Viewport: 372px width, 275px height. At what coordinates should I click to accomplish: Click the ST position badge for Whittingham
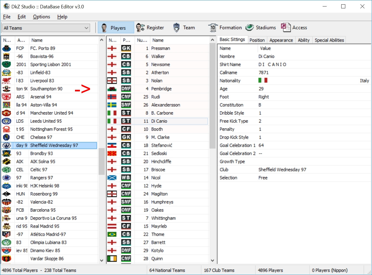tap(126, 218)
